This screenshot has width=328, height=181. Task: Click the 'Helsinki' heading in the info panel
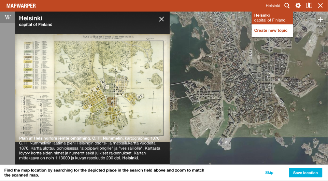pos(31,18)
